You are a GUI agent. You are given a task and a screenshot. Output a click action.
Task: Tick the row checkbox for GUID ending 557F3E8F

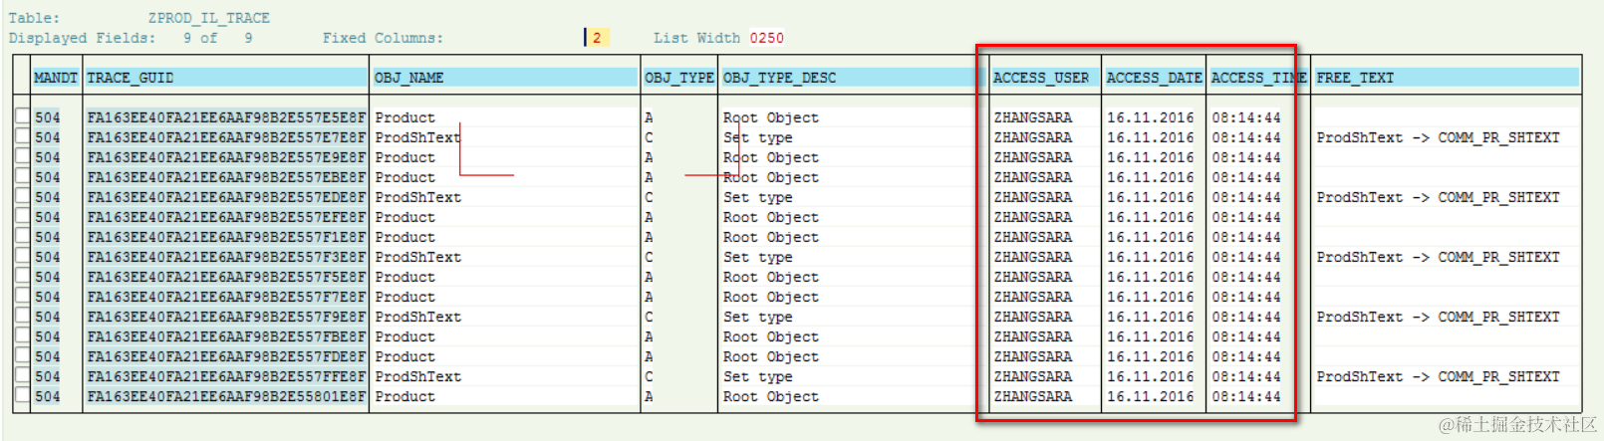(x=22, y=256)
